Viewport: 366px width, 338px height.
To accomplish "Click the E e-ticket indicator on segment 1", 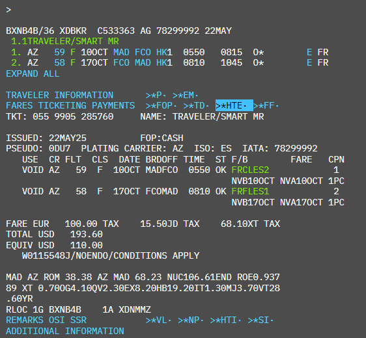I will click(309, 52).
